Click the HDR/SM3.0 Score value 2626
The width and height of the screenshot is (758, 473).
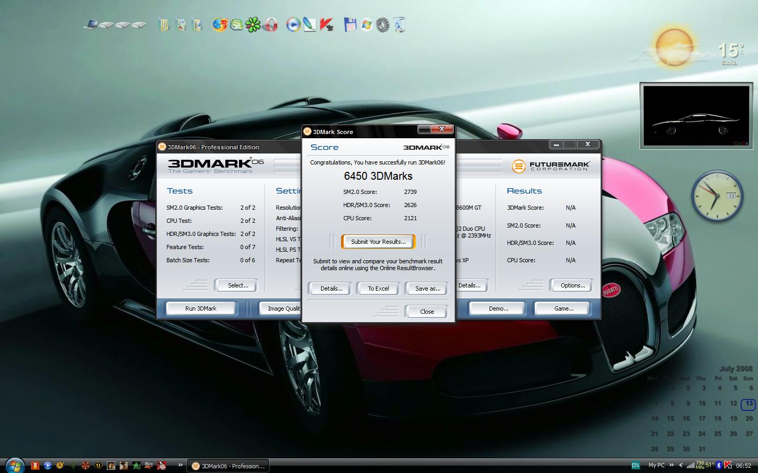tap(411, 205)
